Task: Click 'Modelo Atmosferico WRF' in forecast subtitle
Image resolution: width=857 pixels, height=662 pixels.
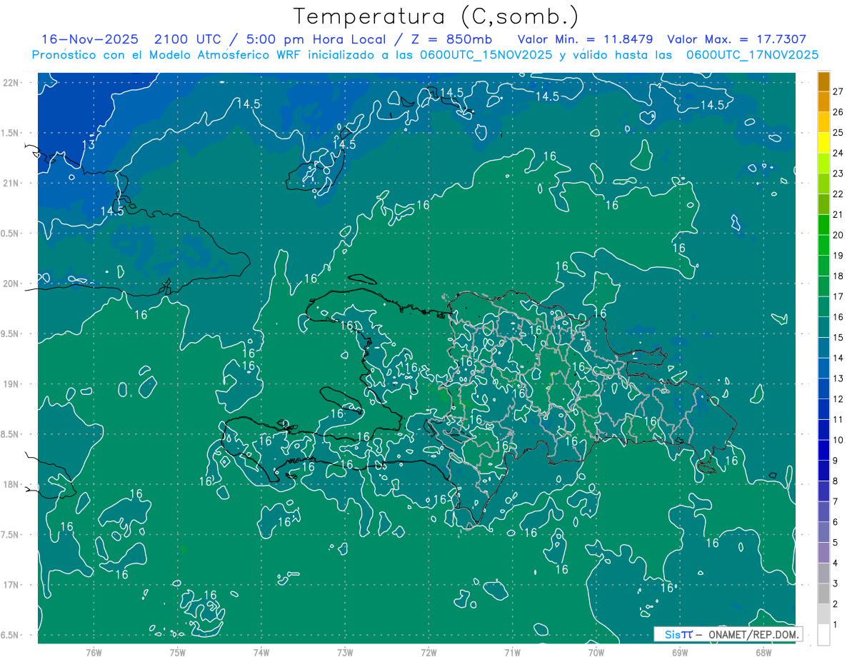Action: click(x=225, y=54)
